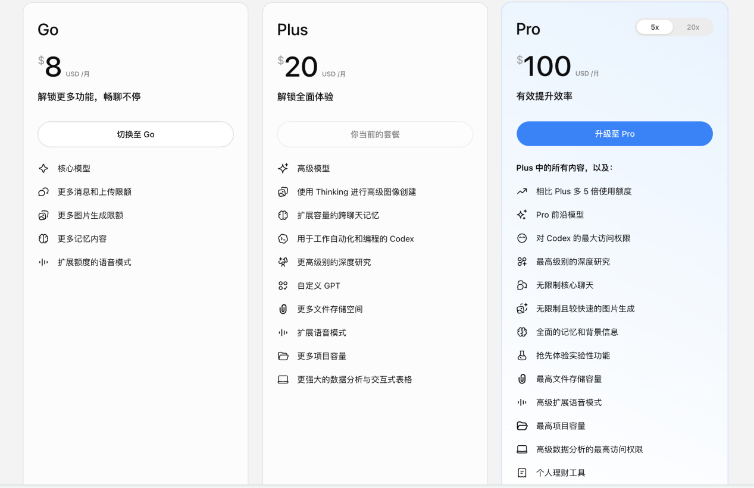Click the image icon beside 无限制且较快速的图片生成
754x488 pixels.
click(x=522, y=308)
